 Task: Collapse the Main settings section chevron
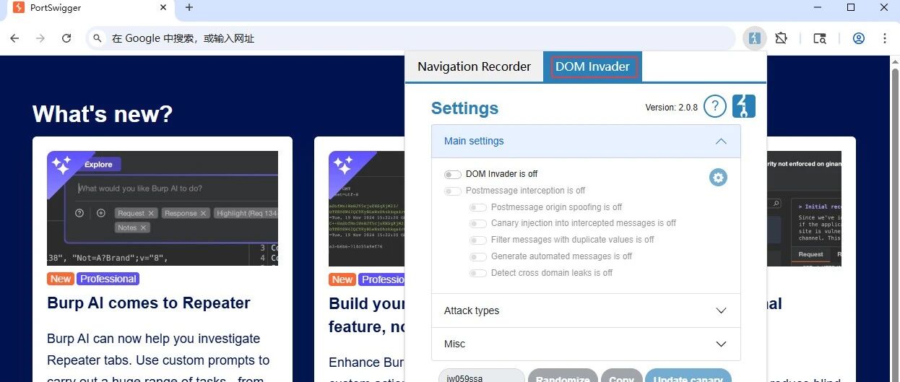721,142
